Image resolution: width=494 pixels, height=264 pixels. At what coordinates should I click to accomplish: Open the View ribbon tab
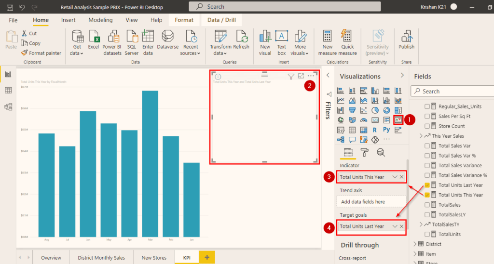(x=132, y=20)
